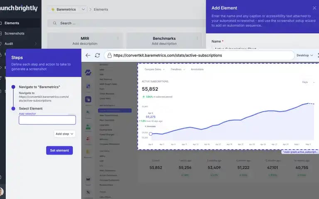Click the Steps panel heading
The width and height of the screenshot is (319, 199).
17,58
